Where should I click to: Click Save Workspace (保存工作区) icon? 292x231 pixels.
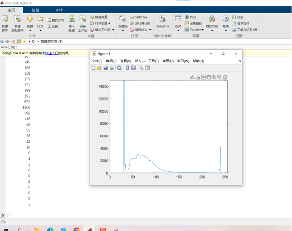coord(82,19)
